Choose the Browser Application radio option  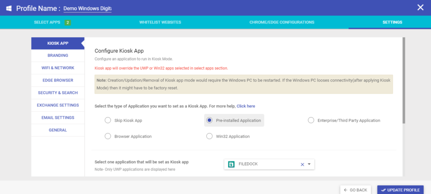click(108, 136)
